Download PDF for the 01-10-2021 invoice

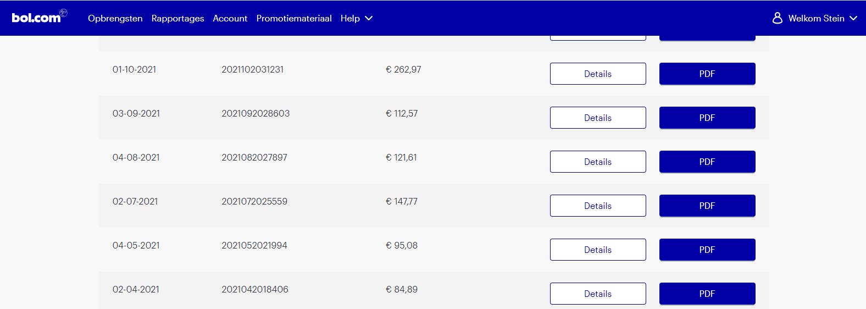(707, 74)
